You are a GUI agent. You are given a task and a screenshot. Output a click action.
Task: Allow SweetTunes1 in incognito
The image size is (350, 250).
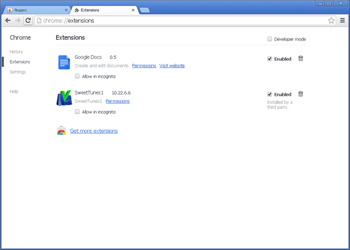(77, 111)
